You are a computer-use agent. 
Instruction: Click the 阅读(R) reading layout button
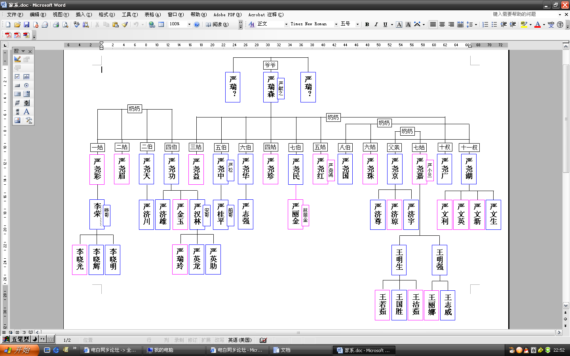[217, 25]
